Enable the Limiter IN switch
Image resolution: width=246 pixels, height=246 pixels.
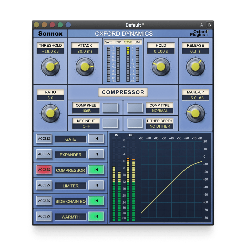[96, 185]
